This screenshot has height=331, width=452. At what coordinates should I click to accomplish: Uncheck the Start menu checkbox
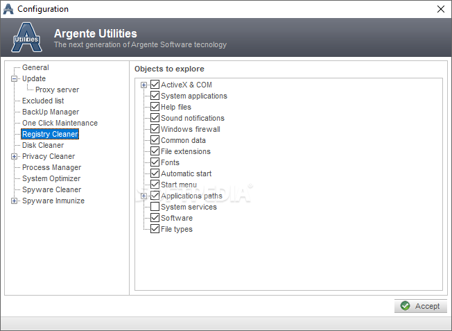155,185
